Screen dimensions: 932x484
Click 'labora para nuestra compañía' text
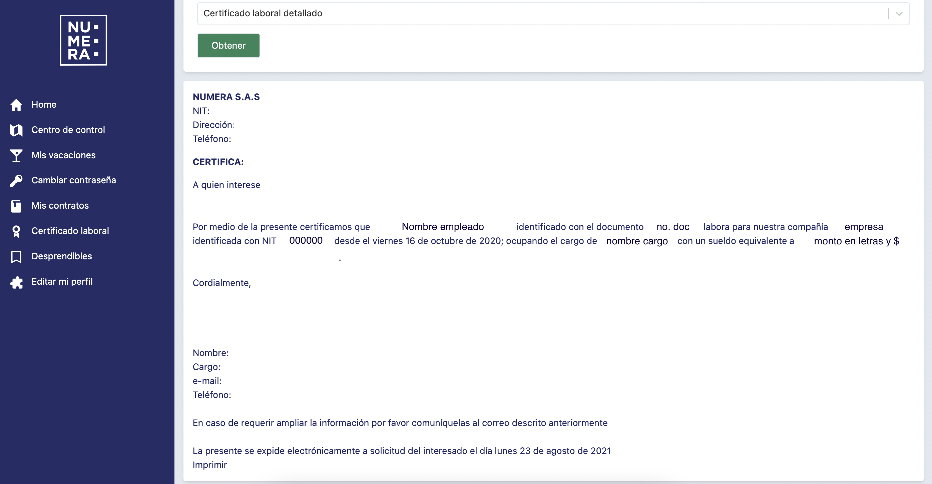pos(766,227)
